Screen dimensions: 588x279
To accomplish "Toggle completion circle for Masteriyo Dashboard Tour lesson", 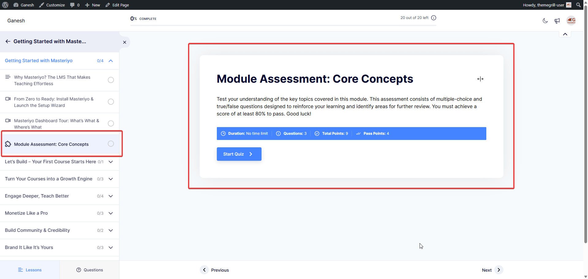I will 111,123.
